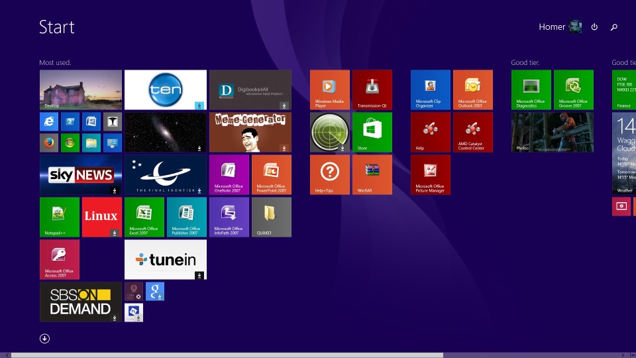Open the Control Panel small tile

pyautogui.click(x=113, y=143)
